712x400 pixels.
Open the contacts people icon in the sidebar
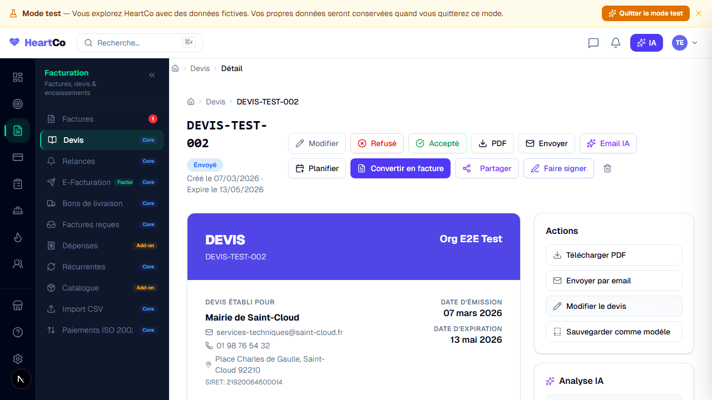(x=17, y=264)
